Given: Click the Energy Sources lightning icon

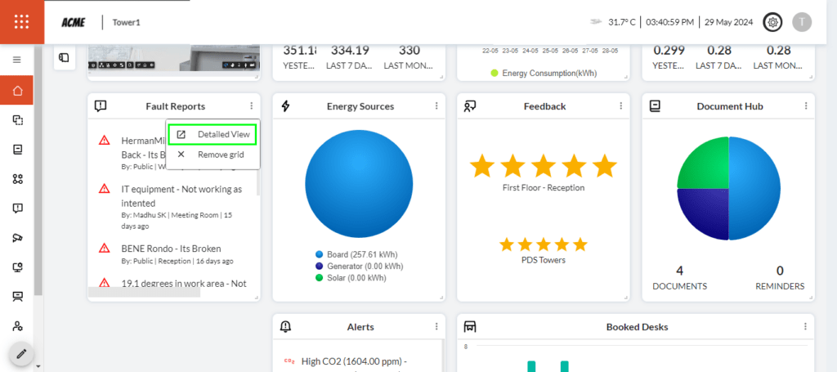Looking at the screenshot, I should coord(285,106).
